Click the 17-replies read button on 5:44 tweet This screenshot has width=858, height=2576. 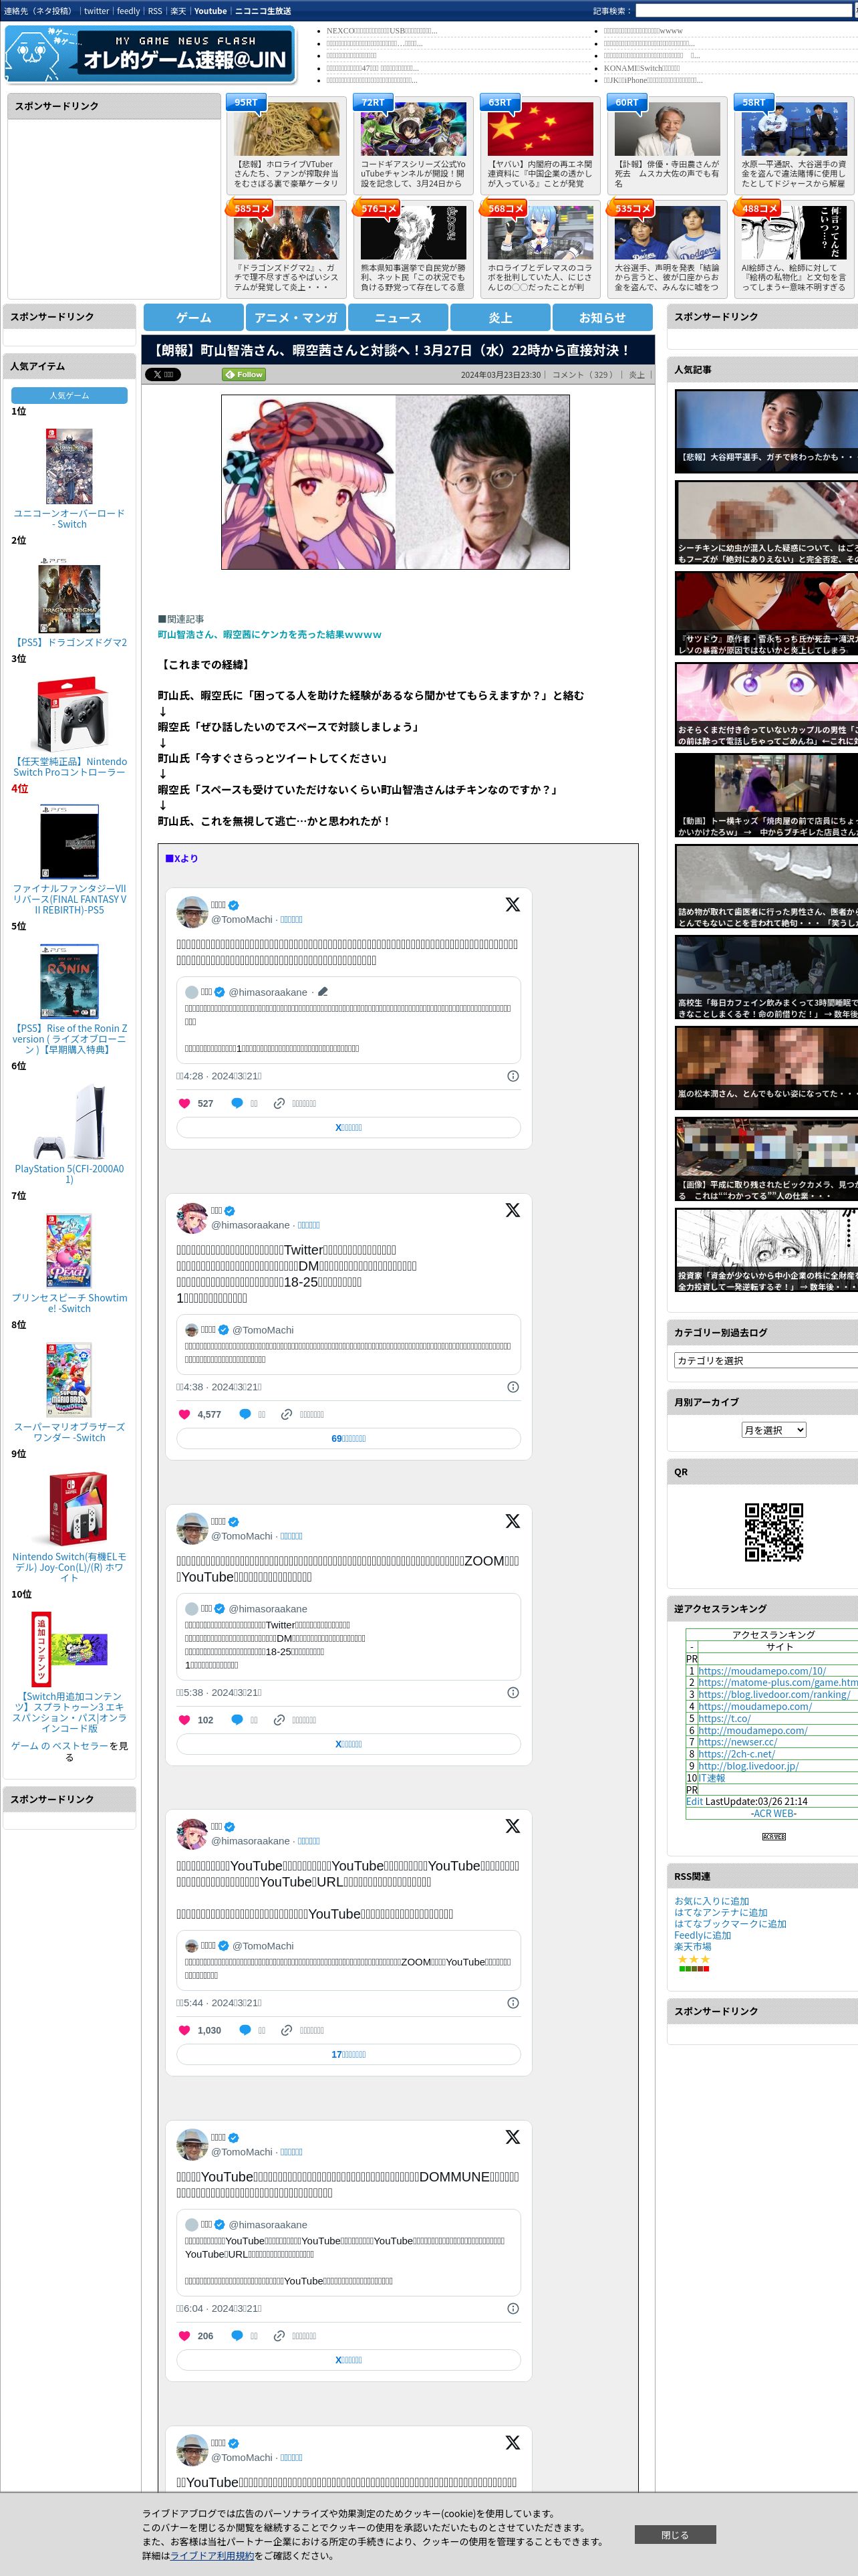click(x=349, y=2054)
